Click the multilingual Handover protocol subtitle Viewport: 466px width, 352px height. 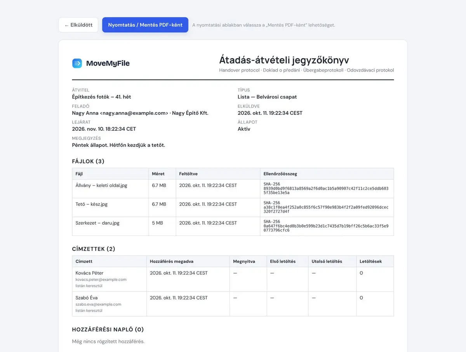[306, 70]
